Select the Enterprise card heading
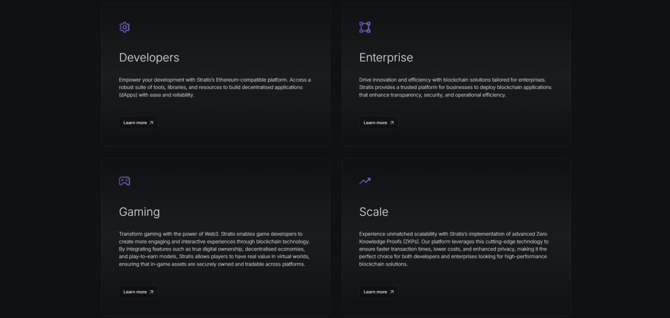This screenshot has height=318, width=670. pos(386,58)
